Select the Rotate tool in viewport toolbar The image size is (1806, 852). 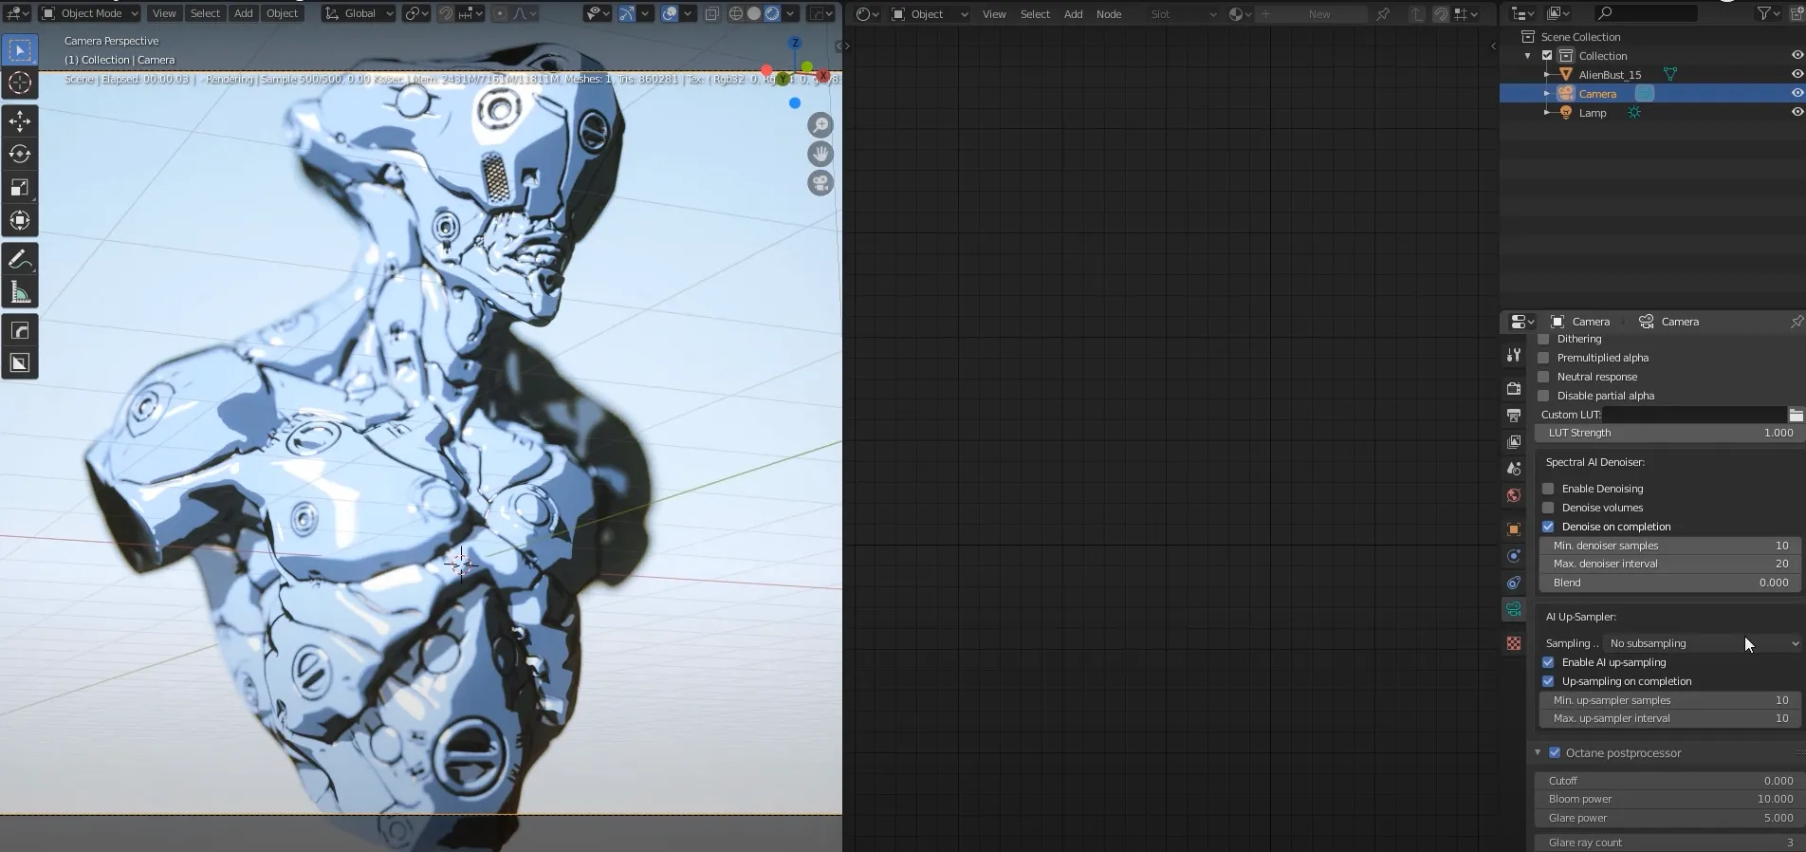[20, 154]
